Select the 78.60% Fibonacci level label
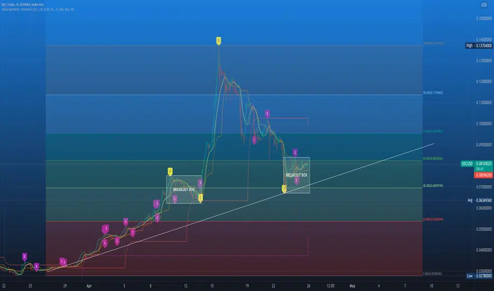Viewport: 494px width, 291px height. (433, 93)
